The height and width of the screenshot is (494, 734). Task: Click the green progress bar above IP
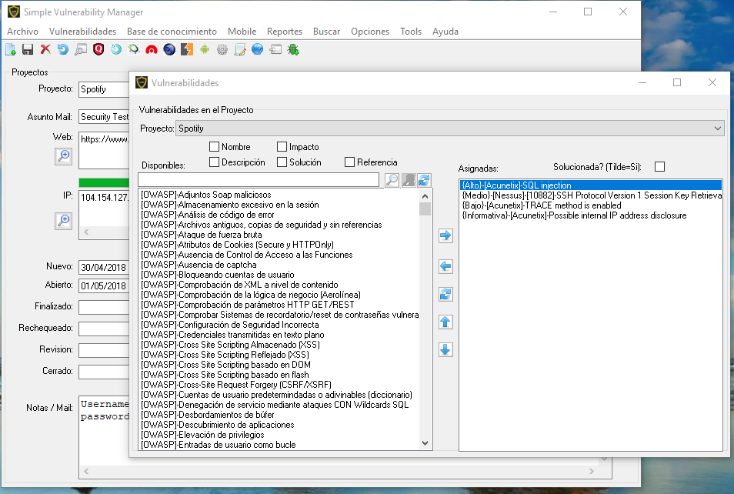(104, 182)
